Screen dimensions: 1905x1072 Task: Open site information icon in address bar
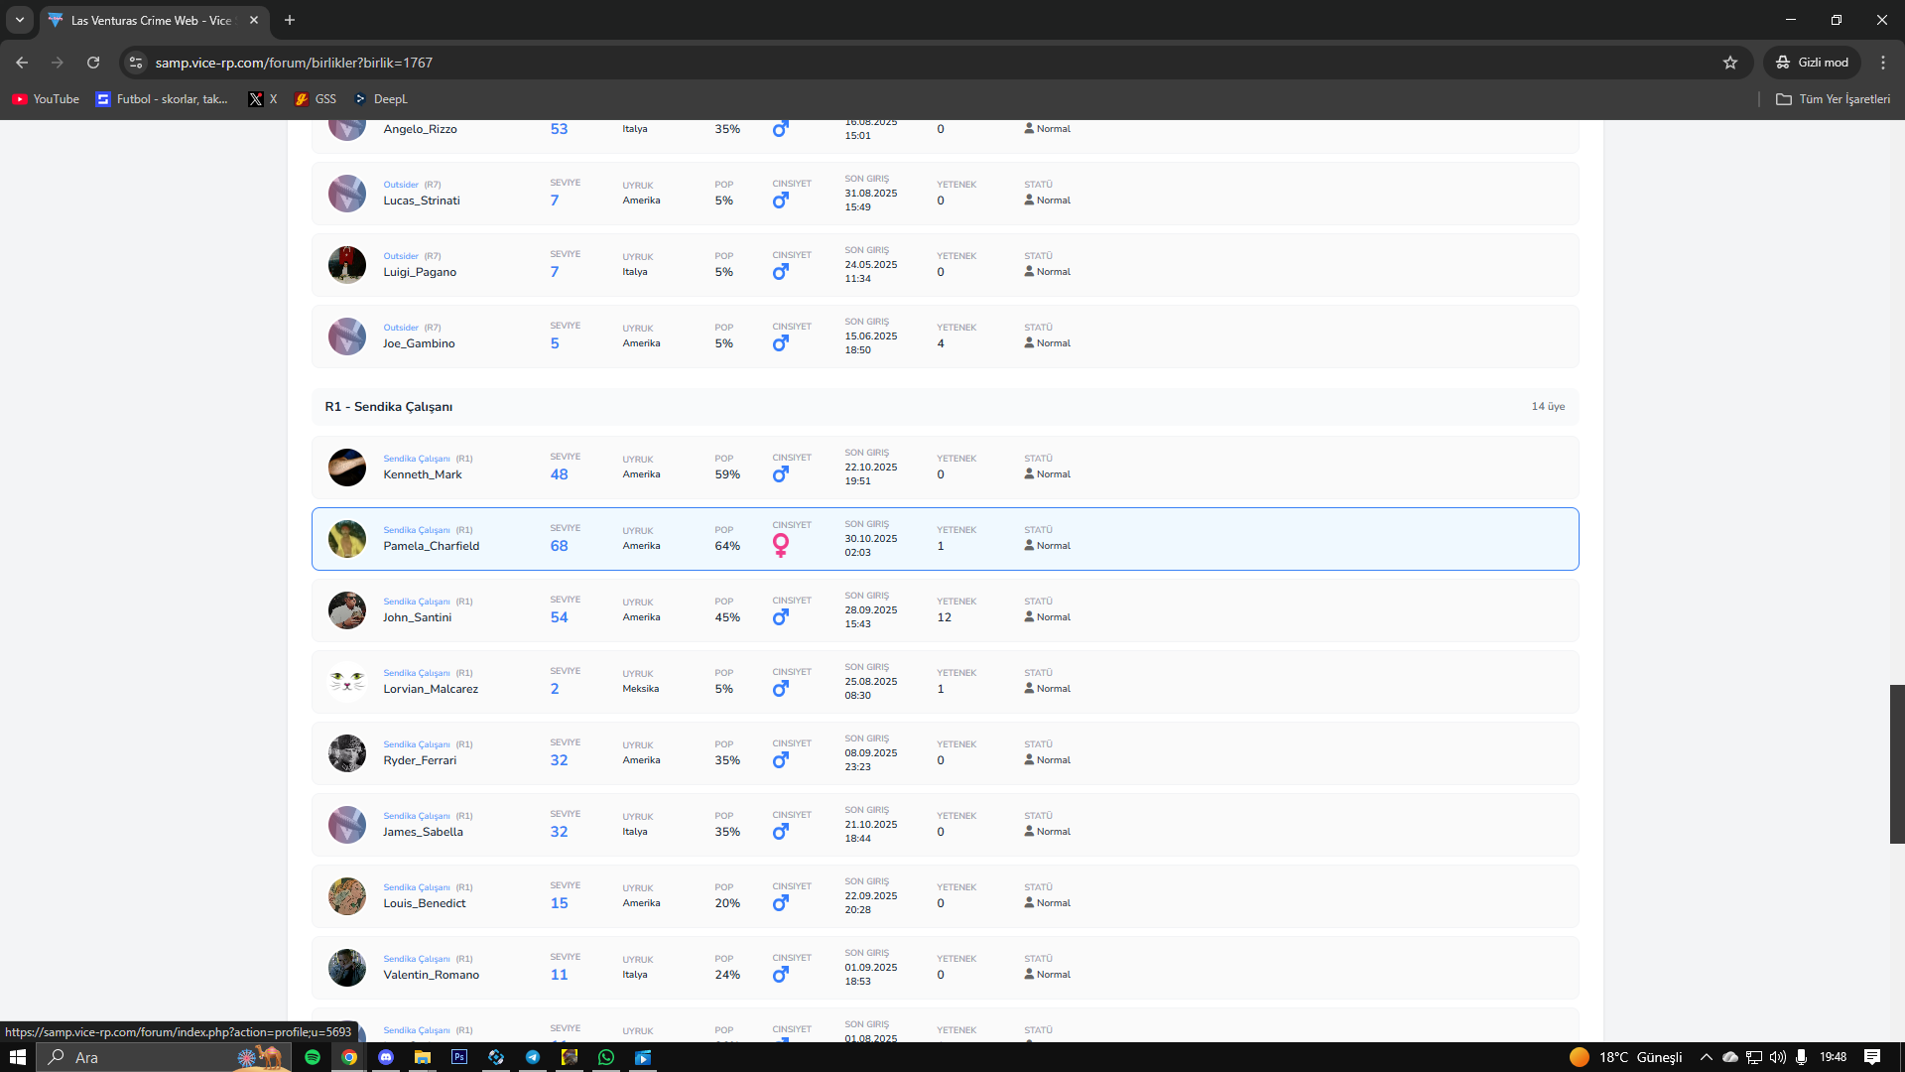pos(136,63)
